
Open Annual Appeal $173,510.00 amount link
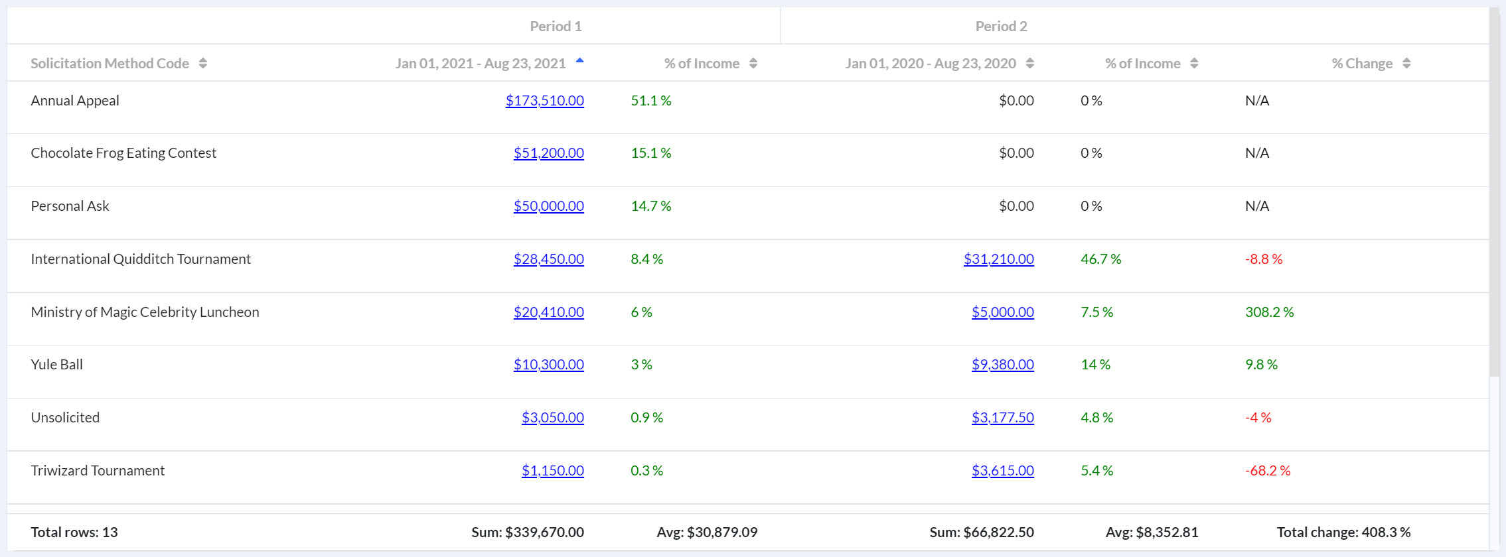point(544,101)
